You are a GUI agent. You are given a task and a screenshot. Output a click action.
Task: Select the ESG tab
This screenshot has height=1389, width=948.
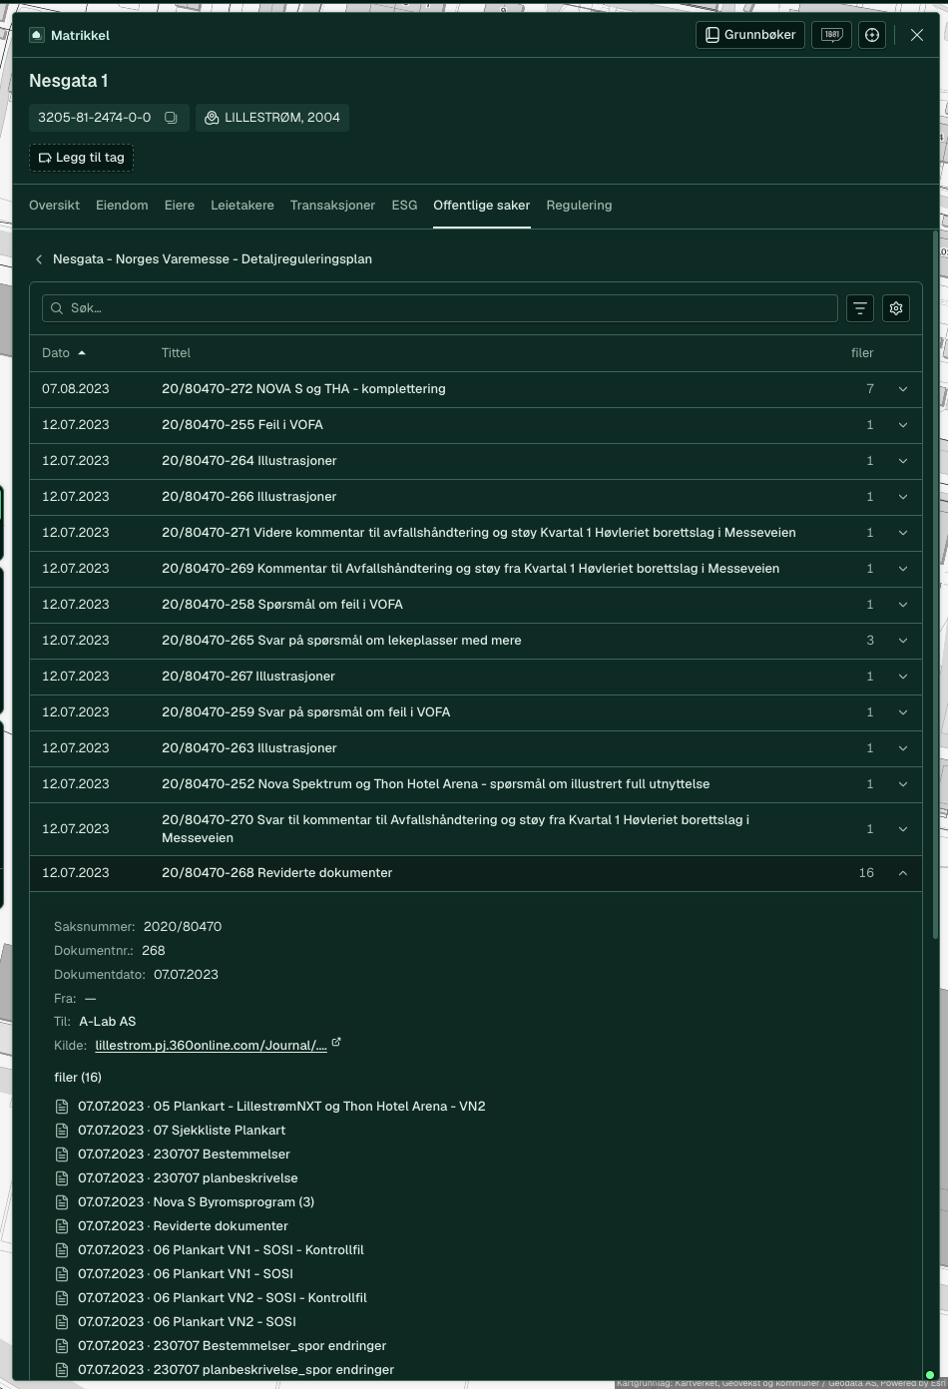[x=404, y=206]
